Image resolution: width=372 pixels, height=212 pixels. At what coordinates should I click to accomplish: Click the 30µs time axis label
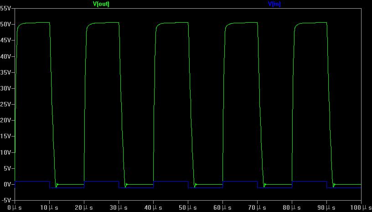pos(119,208)
